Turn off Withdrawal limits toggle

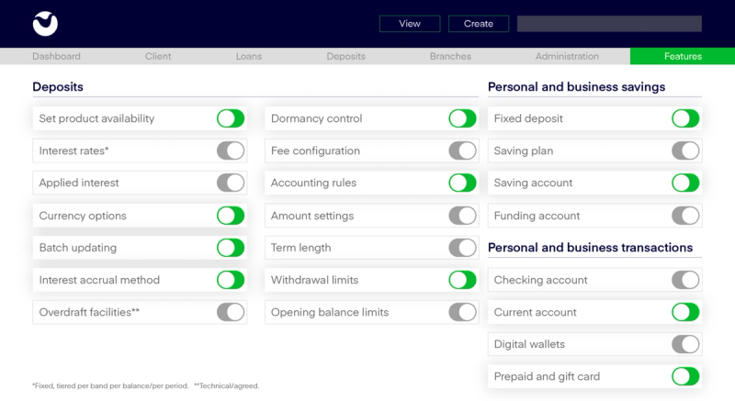click(x=462, y=280)
